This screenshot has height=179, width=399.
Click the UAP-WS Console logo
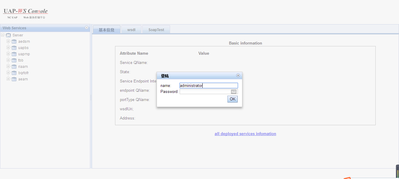(x=25, y=13)
